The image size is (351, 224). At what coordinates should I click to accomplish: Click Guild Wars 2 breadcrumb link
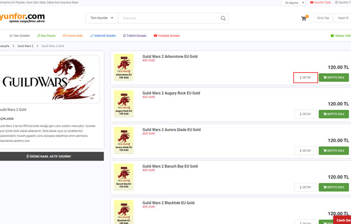(x=25, y=46)
